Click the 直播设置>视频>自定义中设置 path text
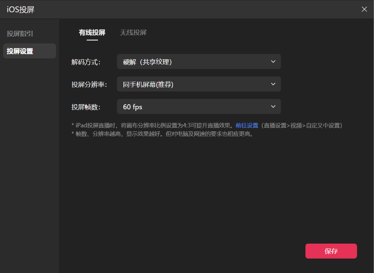Screen dimensions: 374x273 302,126
